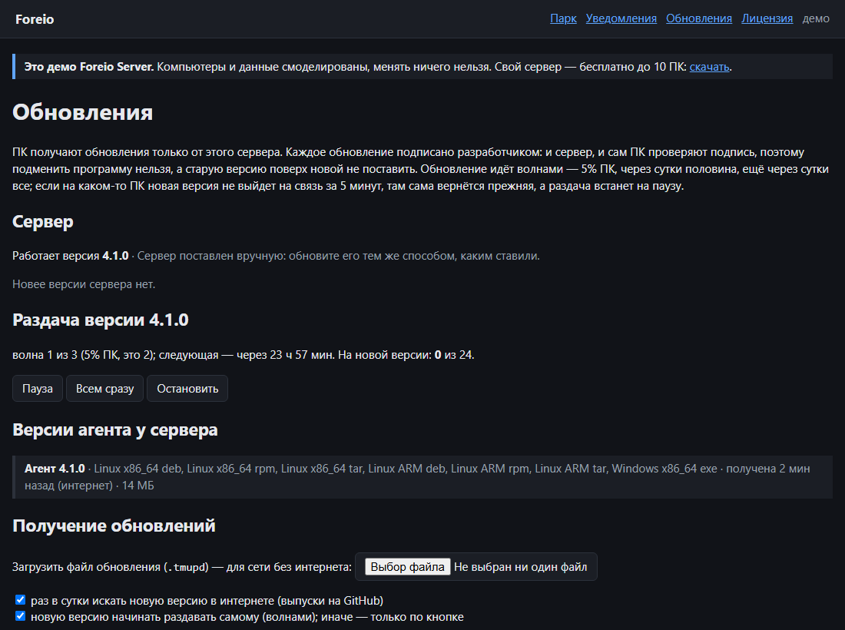
Task: Click the Остановить button
Action: [187, 389]
